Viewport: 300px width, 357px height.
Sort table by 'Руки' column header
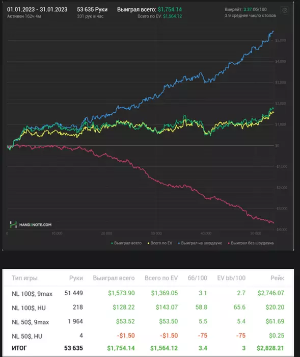76,278
